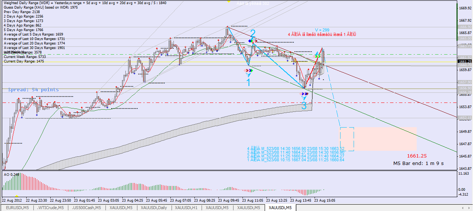This screenshot has height=211, width=473.
Task: Click '3 Days Ago Range: 1273' line
Action: [x=23, y=21]
